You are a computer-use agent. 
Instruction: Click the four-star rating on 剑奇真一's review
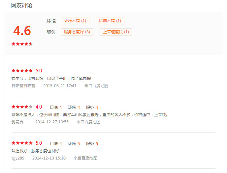click(22, 107)
